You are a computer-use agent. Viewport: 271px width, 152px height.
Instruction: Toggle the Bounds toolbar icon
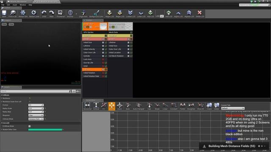pos(70,14)
